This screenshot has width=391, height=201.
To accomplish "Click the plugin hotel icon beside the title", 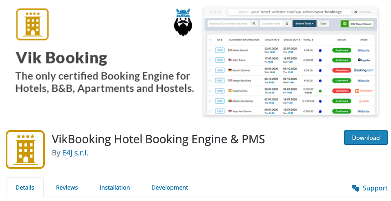I will point(25,149).
